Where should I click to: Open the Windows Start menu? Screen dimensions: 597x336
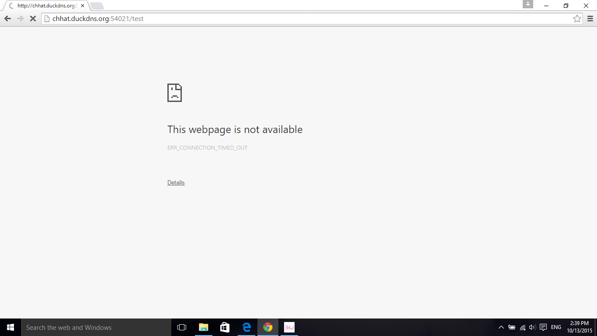click(x=10, y=327)
